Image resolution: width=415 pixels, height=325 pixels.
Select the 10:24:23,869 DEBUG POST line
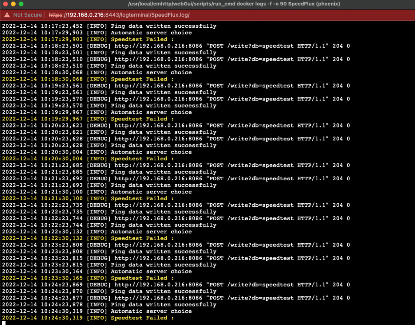(x=176, y=285)
